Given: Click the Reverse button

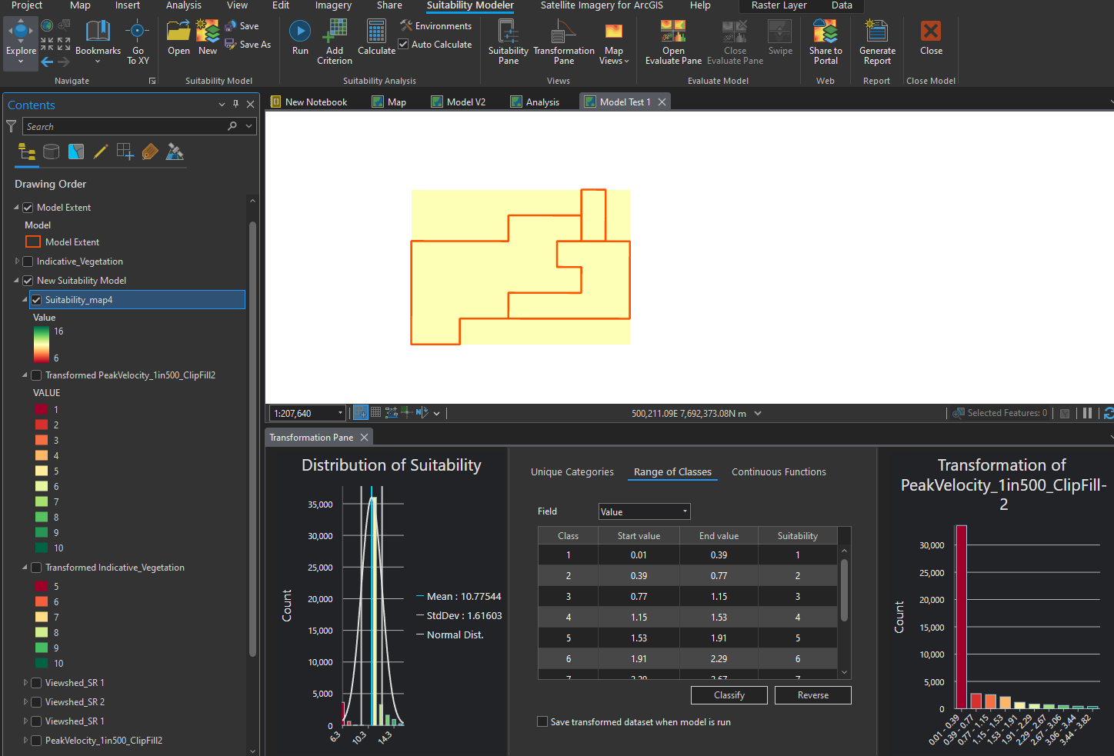Looking at the screenshot, I should 813,695.
